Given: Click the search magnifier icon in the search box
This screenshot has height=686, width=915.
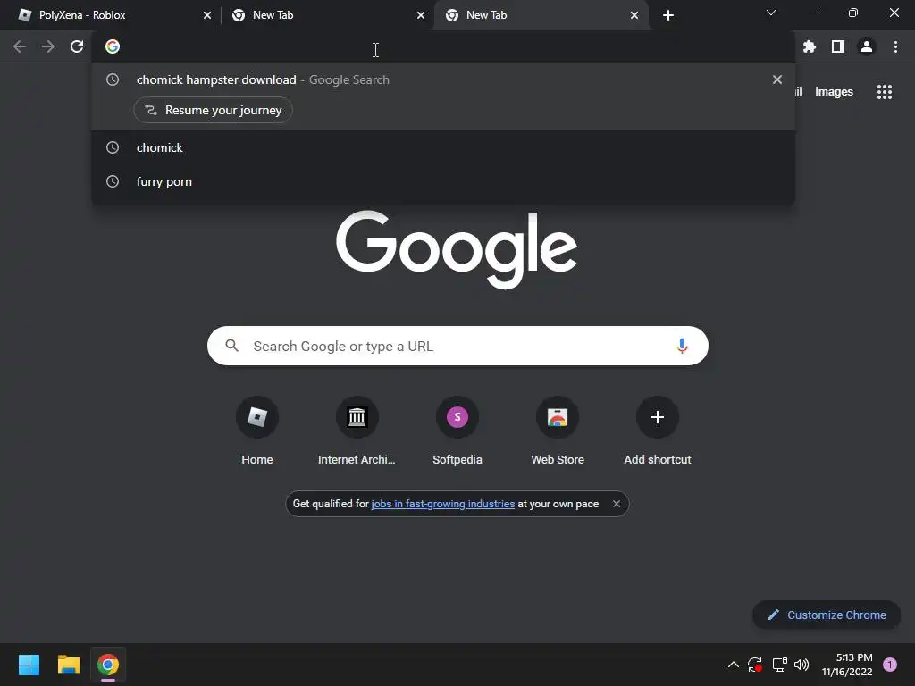Looking at the screenshot, I should tap(232, 346).
